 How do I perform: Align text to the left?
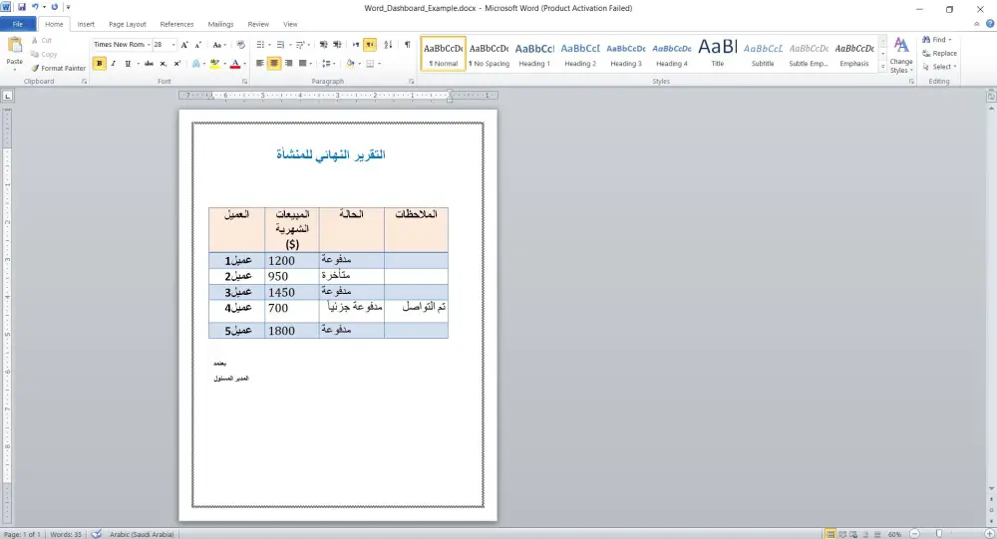coord(260,64)
